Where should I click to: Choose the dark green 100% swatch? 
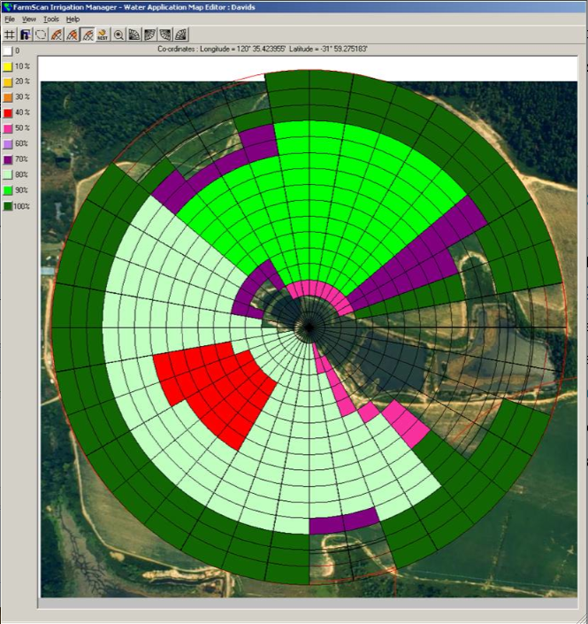[x=6, y=205]
